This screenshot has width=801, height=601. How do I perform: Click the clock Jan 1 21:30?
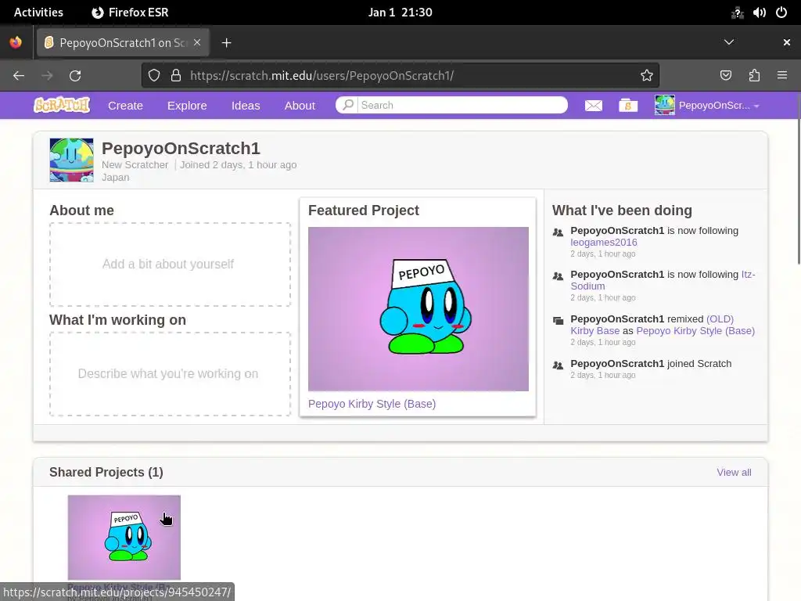click(x=400, y=13)
